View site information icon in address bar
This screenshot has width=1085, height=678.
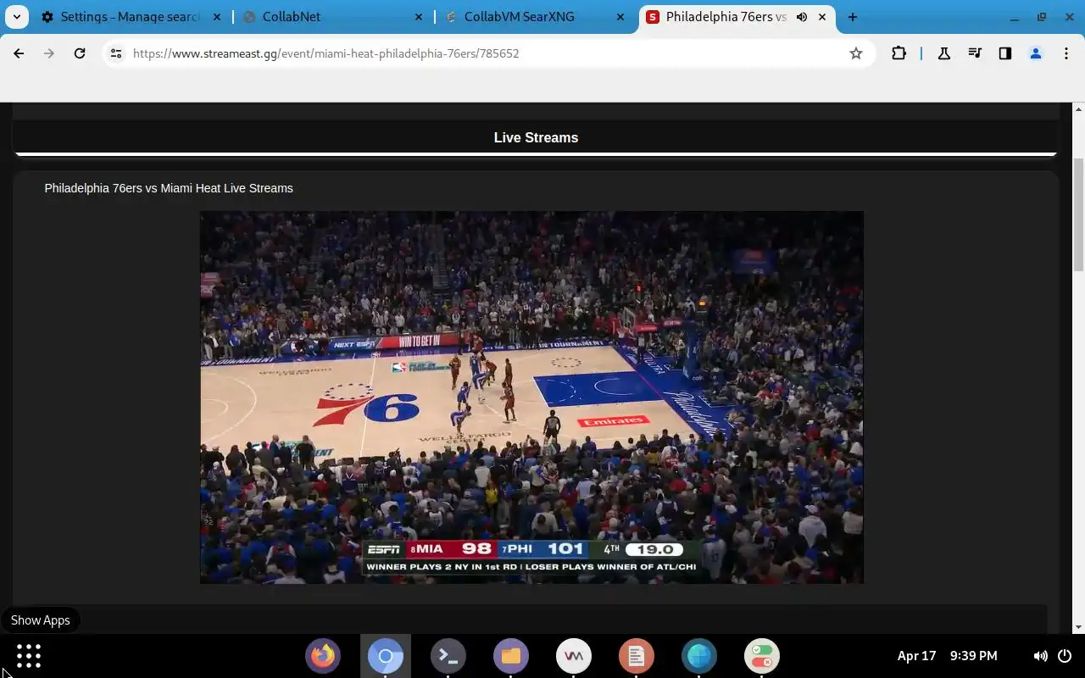click(x=116, y=53)
